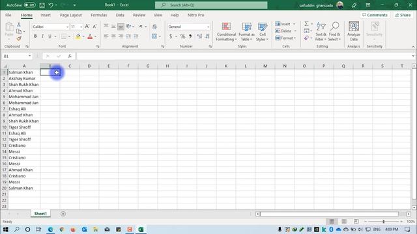The height and width of the screenshot is (234, 417).
Task: Select cell containing Tiger Shroff in row 10
Action: click(x=24, y=127)
